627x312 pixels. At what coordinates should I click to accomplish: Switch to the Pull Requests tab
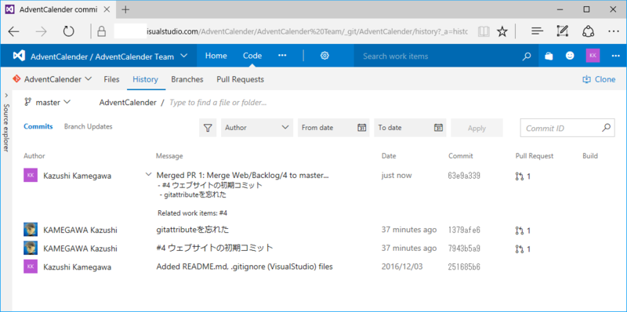click(241, 79)
